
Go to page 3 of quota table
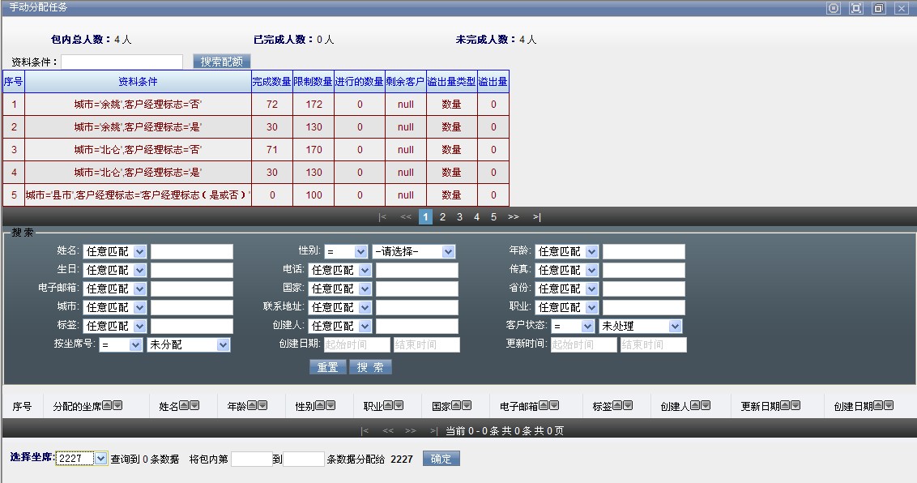(459, 217)
